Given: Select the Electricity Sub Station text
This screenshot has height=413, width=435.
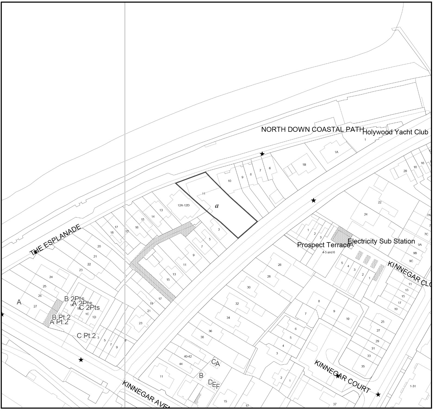Looking at the screenshot, I should pyautogui.click(x=381, y=241).
